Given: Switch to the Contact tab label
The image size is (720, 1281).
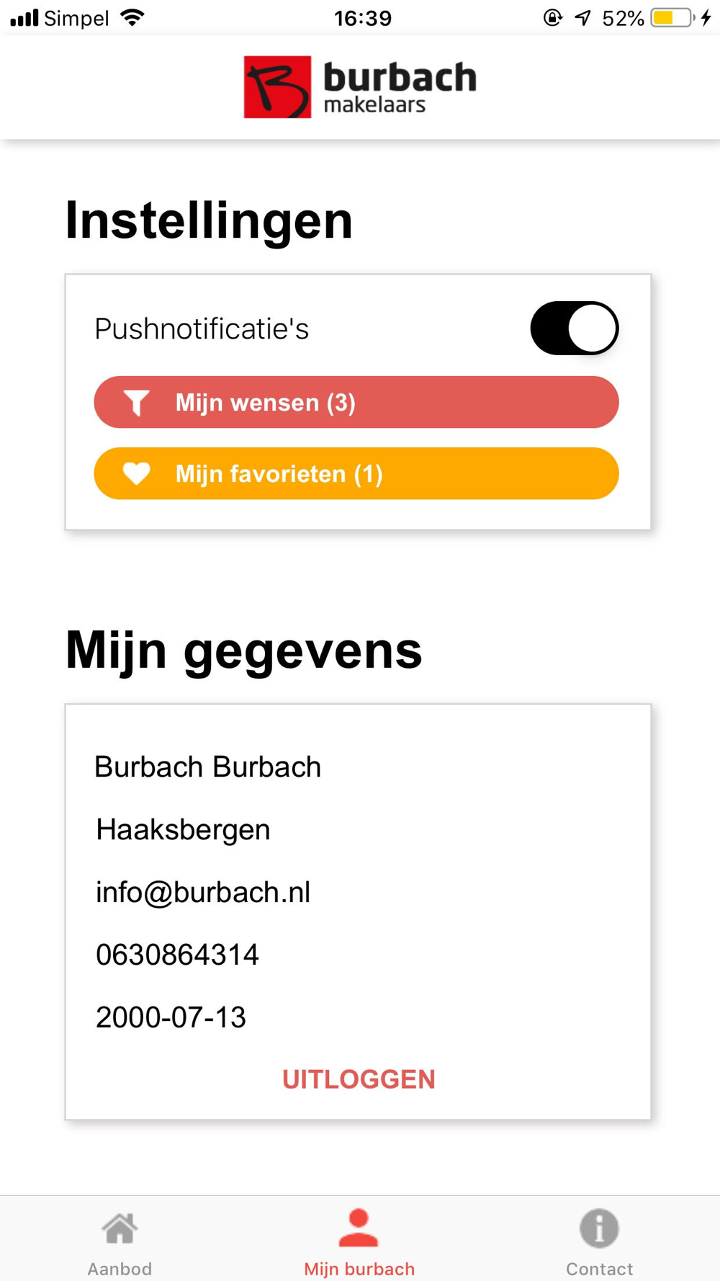Looking at the screenshot, I should (599, 1269).
